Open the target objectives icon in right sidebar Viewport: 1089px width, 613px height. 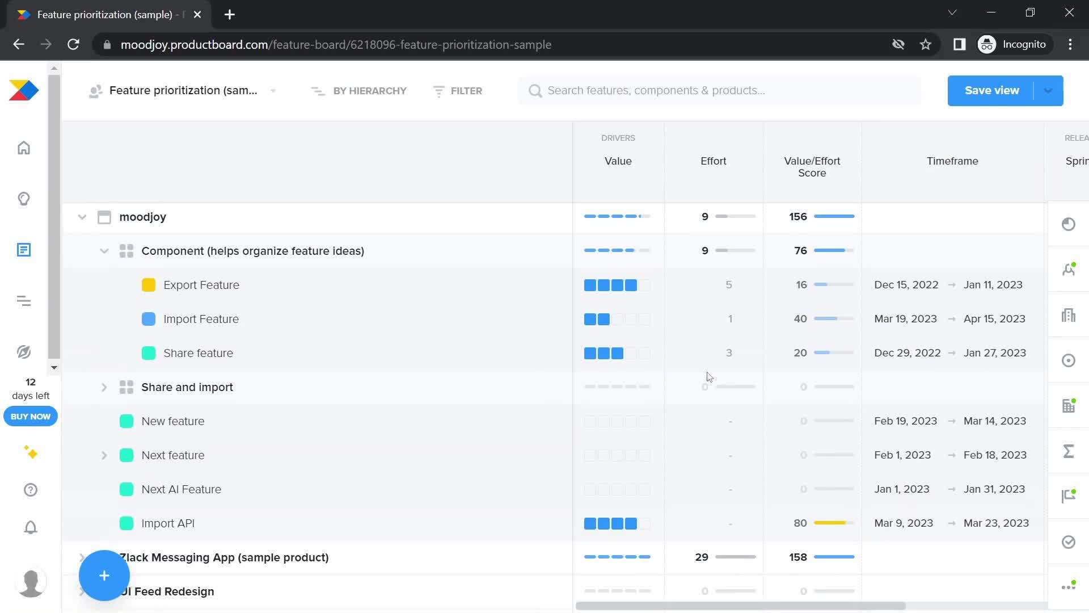click(1069, 360)
